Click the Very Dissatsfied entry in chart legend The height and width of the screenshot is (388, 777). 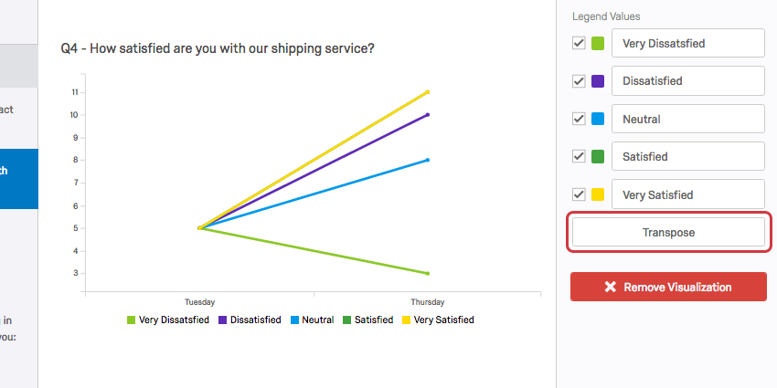click(x=168, y=320)
